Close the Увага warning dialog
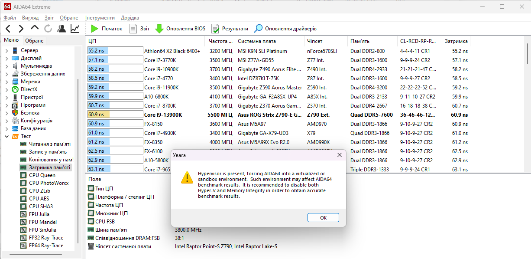The height and width of the screenshot is (259, 531). [339, 155]
